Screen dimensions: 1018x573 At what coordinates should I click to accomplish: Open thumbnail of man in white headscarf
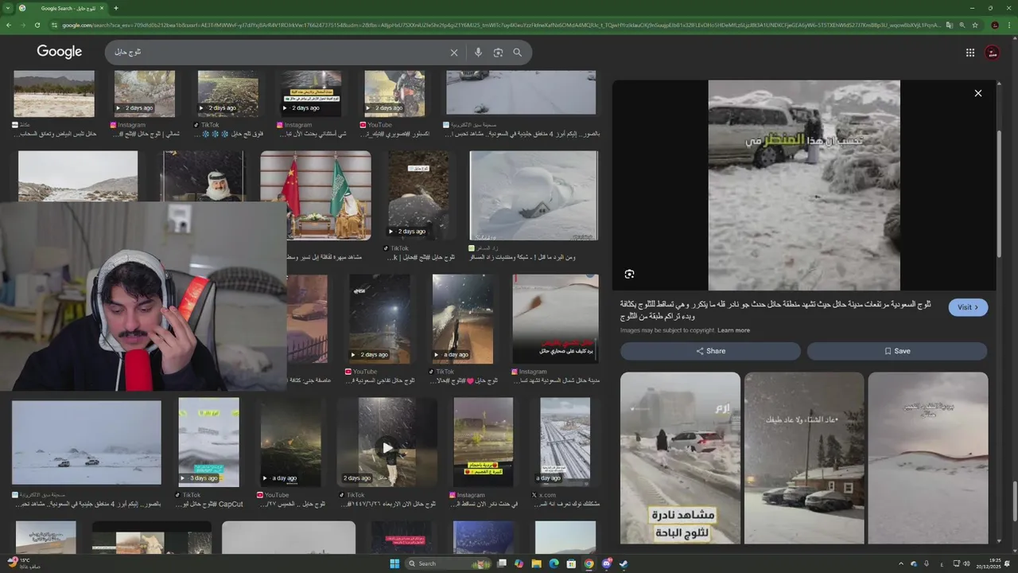(203, 177)
